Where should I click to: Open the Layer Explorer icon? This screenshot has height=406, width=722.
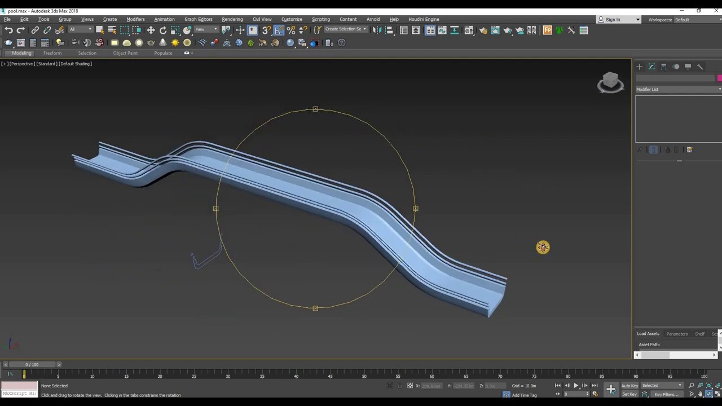(416, 30)
